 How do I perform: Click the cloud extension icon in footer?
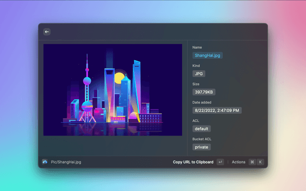pos(45,162)
